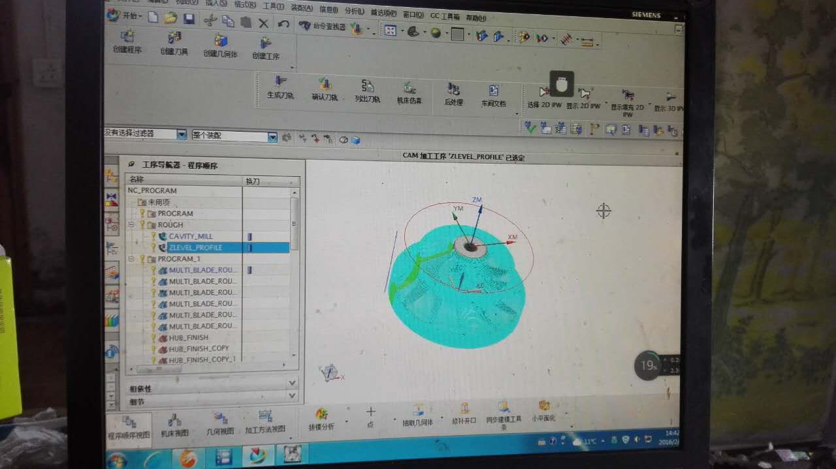Open the 帮助(H) menu

coord(476,17)
